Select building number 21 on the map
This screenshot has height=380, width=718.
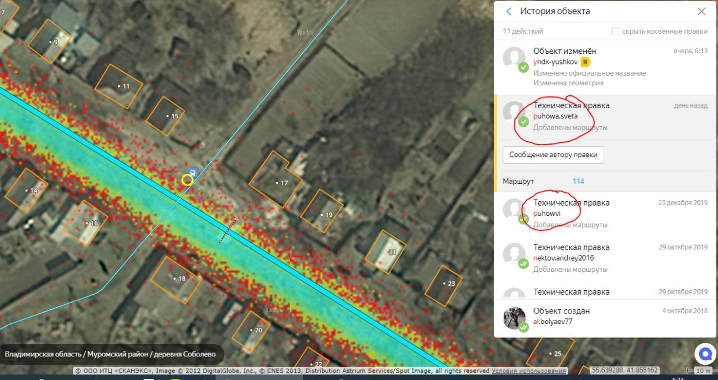tap(385, 252)
